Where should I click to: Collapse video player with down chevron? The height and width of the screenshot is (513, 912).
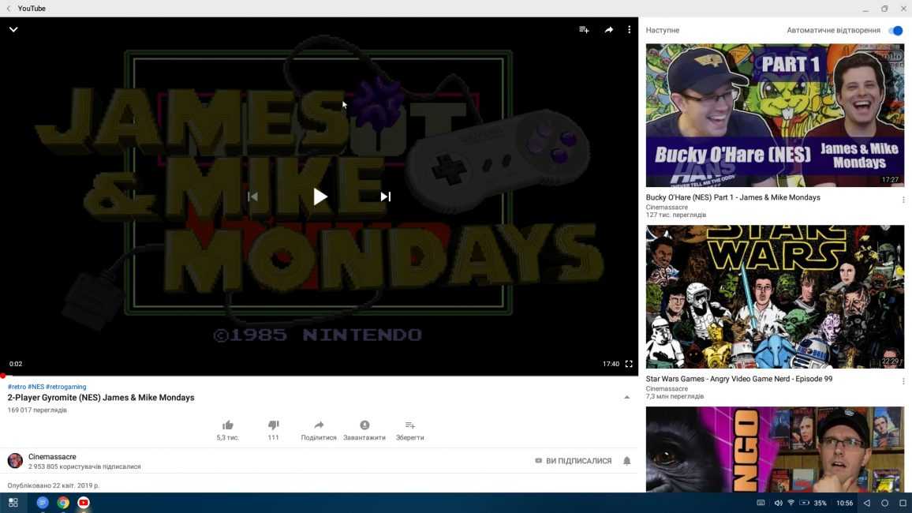tap(13, 30)
